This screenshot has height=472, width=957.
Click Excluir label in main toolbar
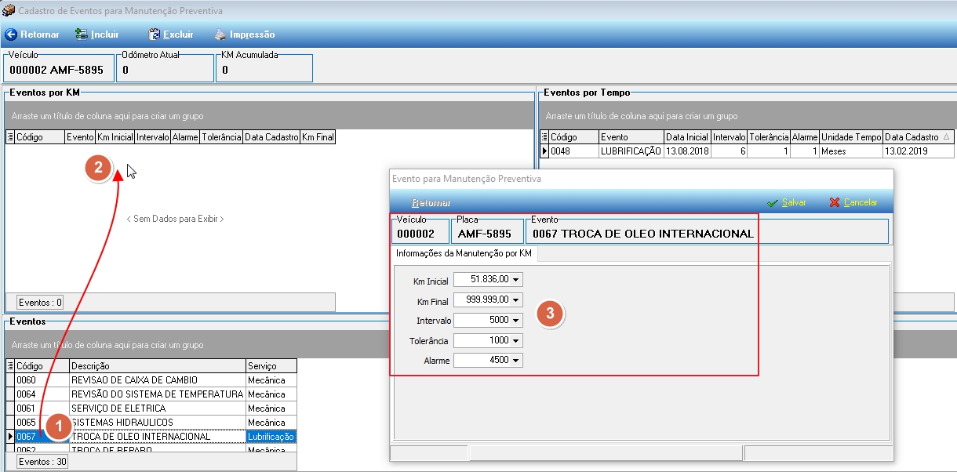[x=178, y=34]
